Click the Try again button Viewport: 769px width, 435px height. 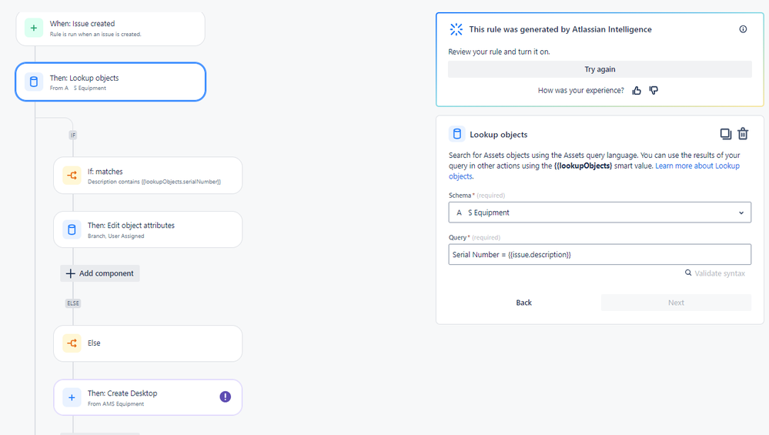[x=600, y=69]
